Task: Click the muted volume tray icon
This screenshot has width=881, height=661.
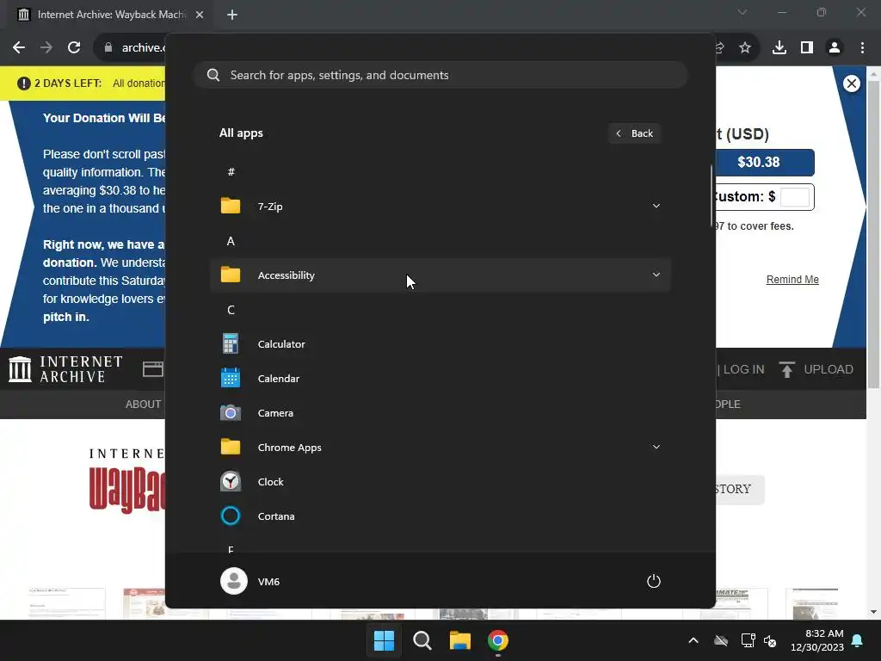Action: coord(770,640)
